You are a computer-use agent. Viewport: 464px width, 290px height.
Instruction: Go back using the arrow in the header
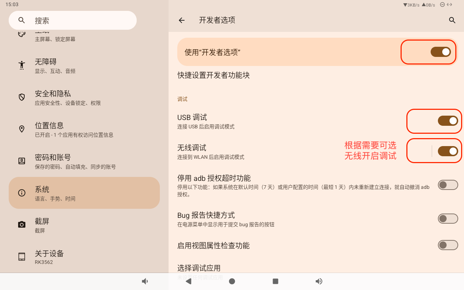(x=181, y=20)
